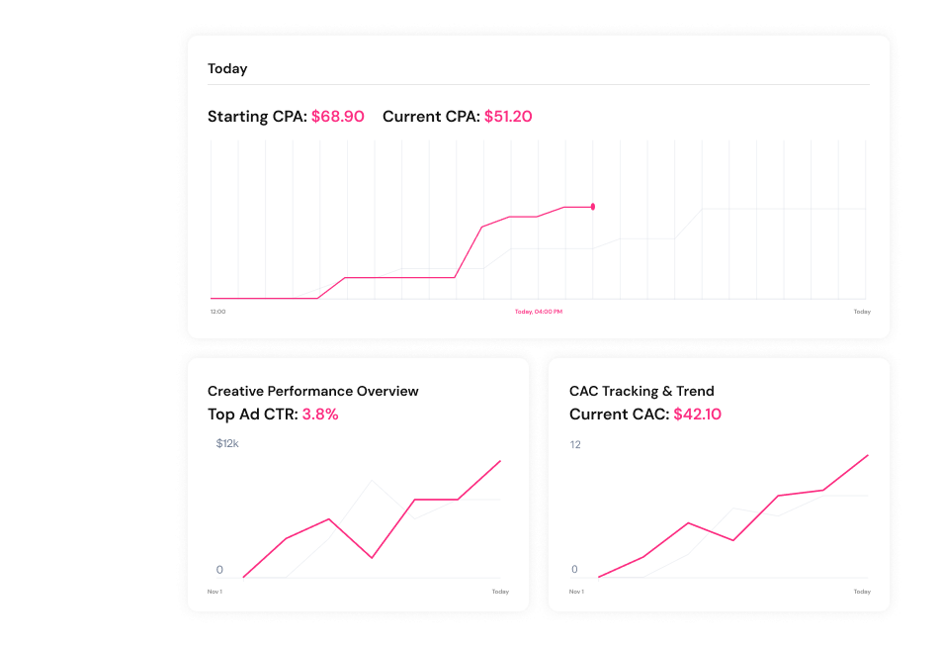Click 'Nov 1' under Creative Performance chart

[x=214, y=592]
